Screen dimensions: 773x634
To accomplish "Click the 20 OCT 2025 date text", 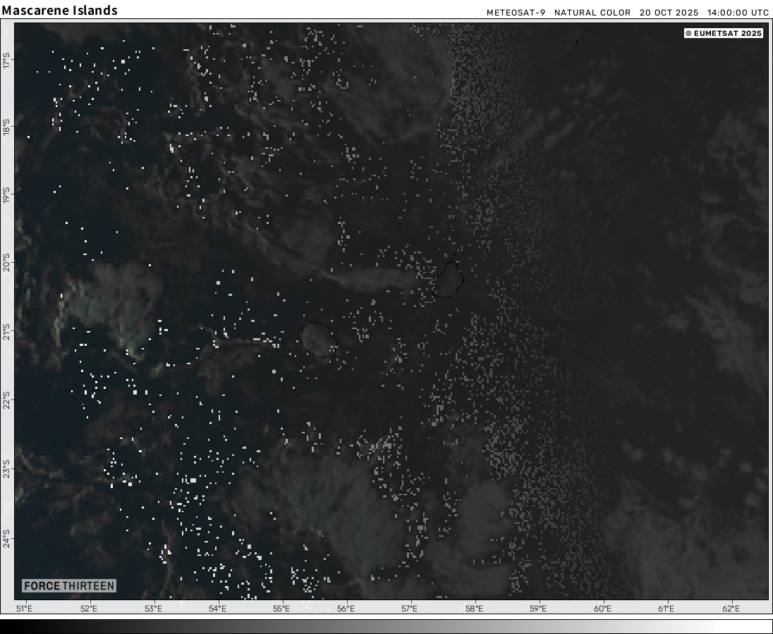I will pos(669,13).
